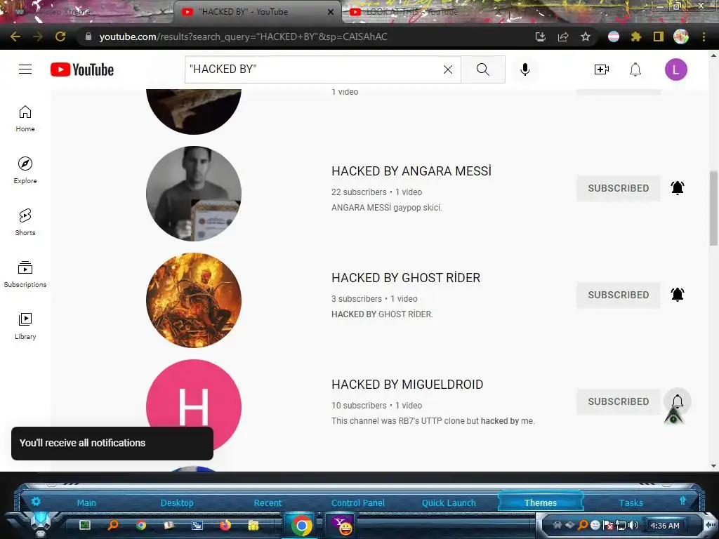Click the 10 subscribers text for MIGUELDROID

(359, 406)
